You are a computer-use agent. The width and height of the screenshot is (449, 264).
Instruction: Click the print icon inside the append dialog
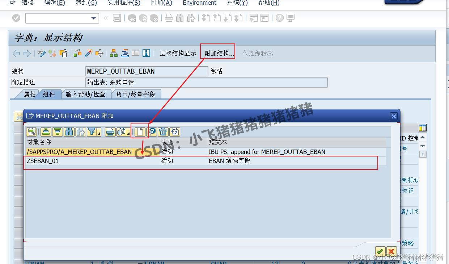coord(110,132)
